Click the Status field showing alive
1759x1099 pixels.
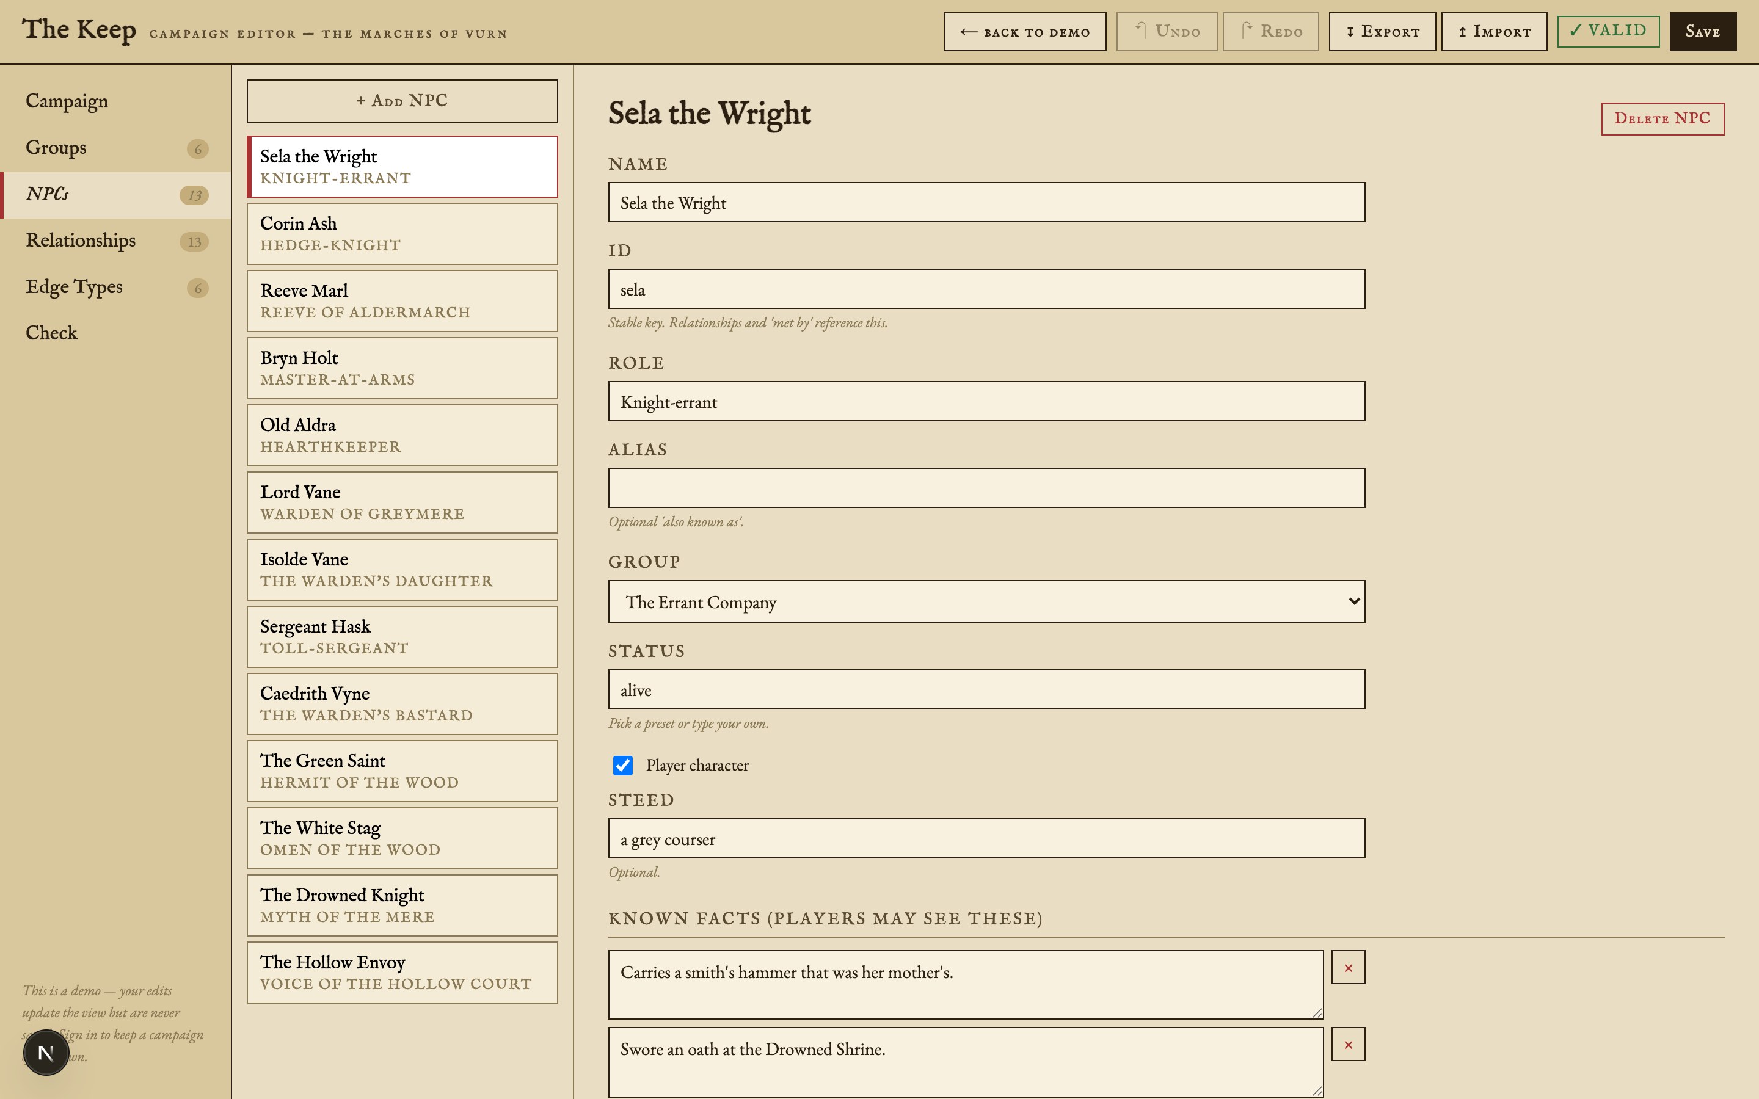click(986, 689)
